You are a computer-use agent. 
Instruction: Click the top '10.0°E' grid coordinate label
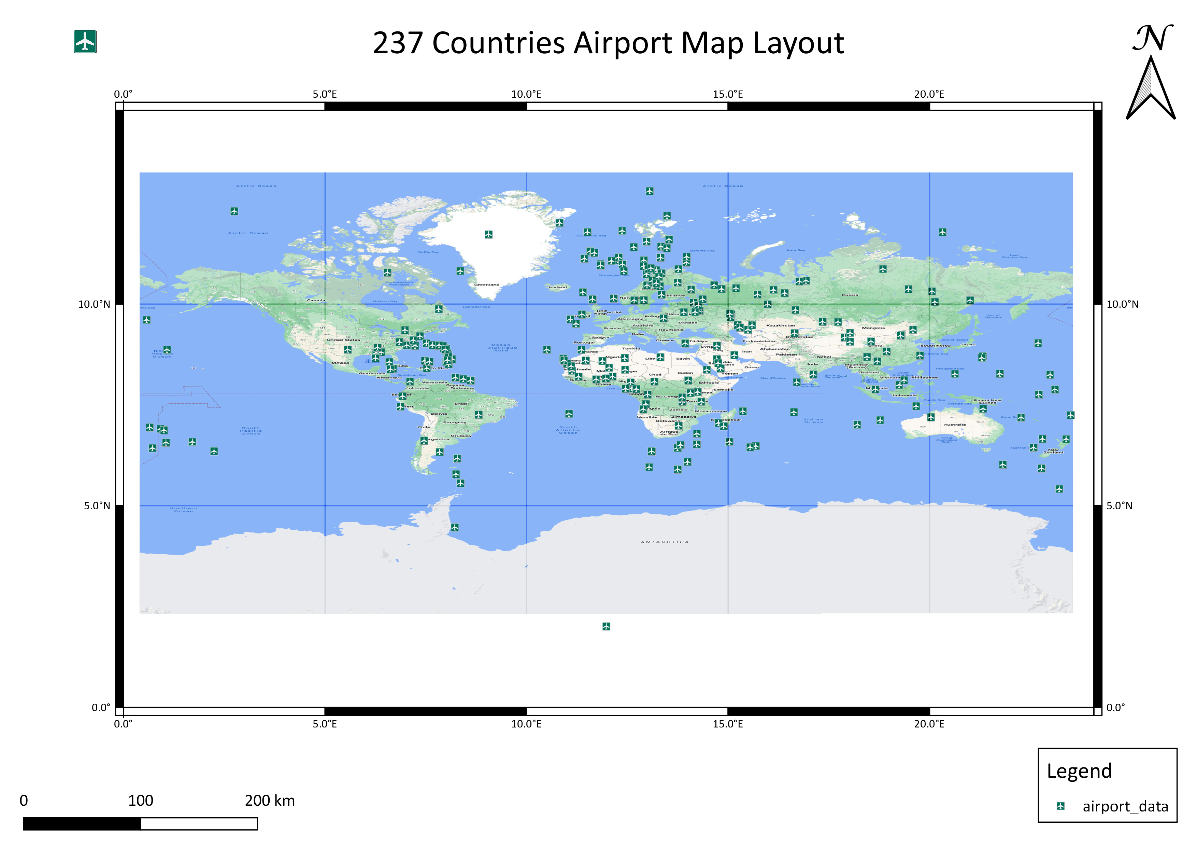526,94
